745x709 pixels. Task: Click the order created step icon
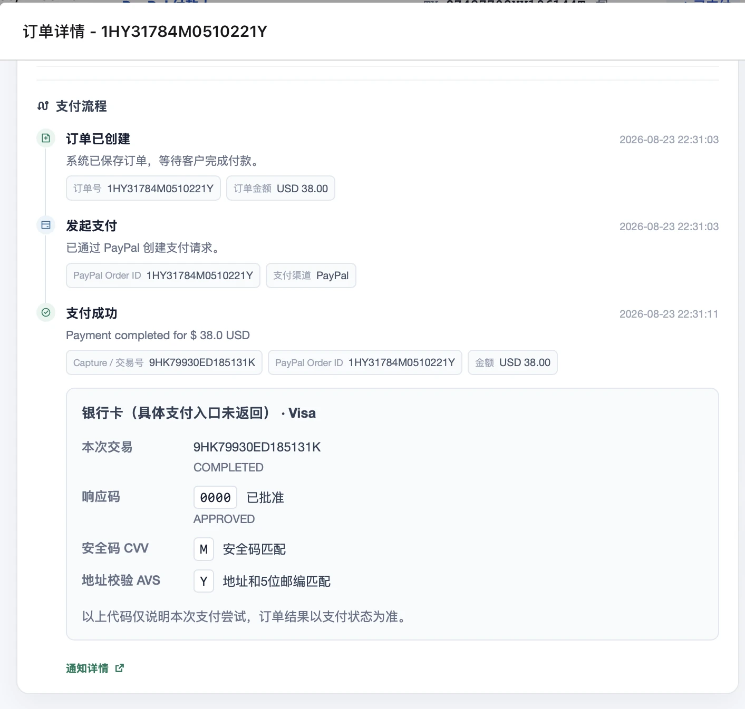(x=46, y=138)
